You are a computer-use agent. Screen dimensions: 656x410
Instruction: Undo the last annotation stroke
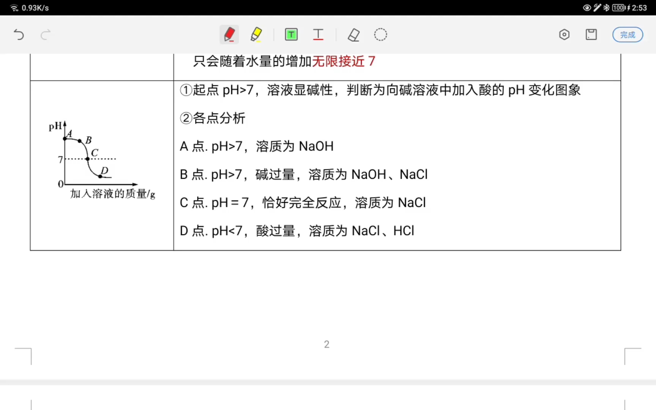point(19,35)
